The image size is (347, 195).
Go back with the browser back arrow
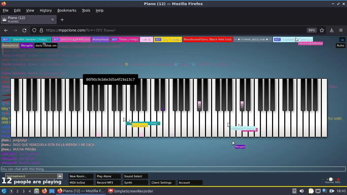point(6,30)
